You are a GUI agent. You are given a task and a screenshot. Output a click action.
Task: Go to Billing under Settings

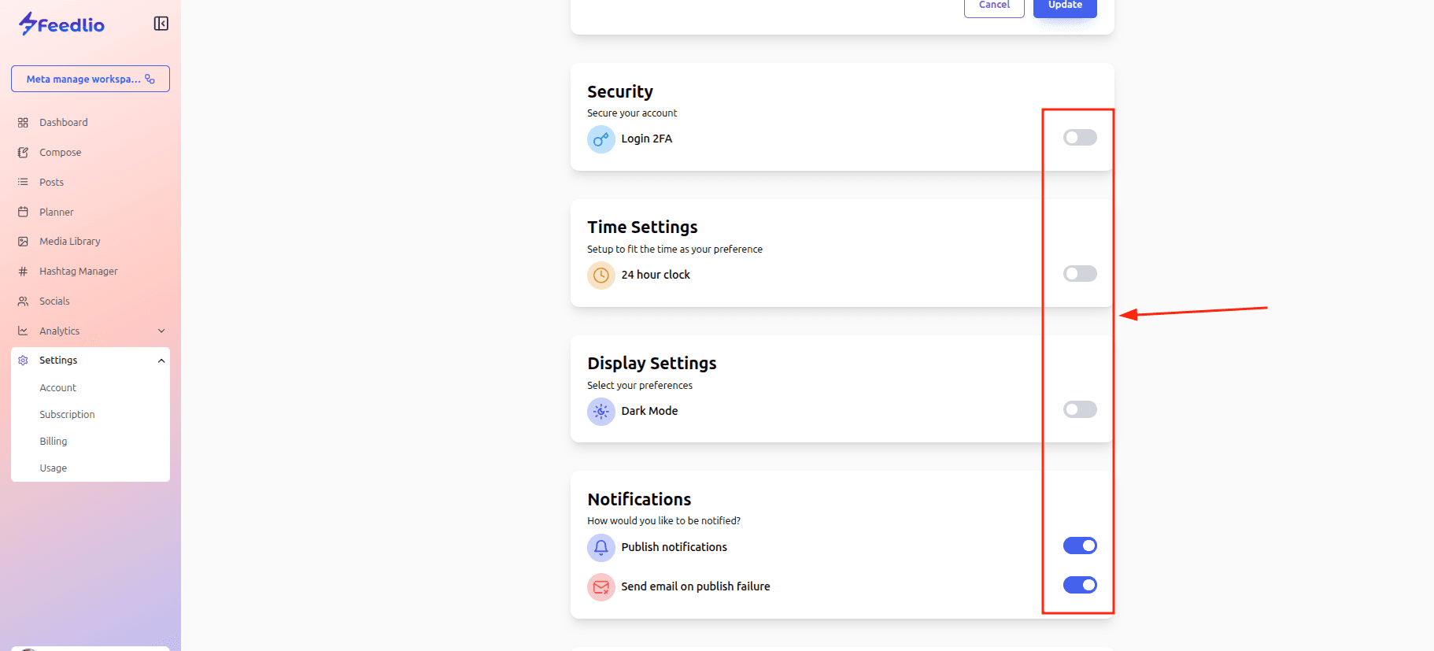click(54, 442)
